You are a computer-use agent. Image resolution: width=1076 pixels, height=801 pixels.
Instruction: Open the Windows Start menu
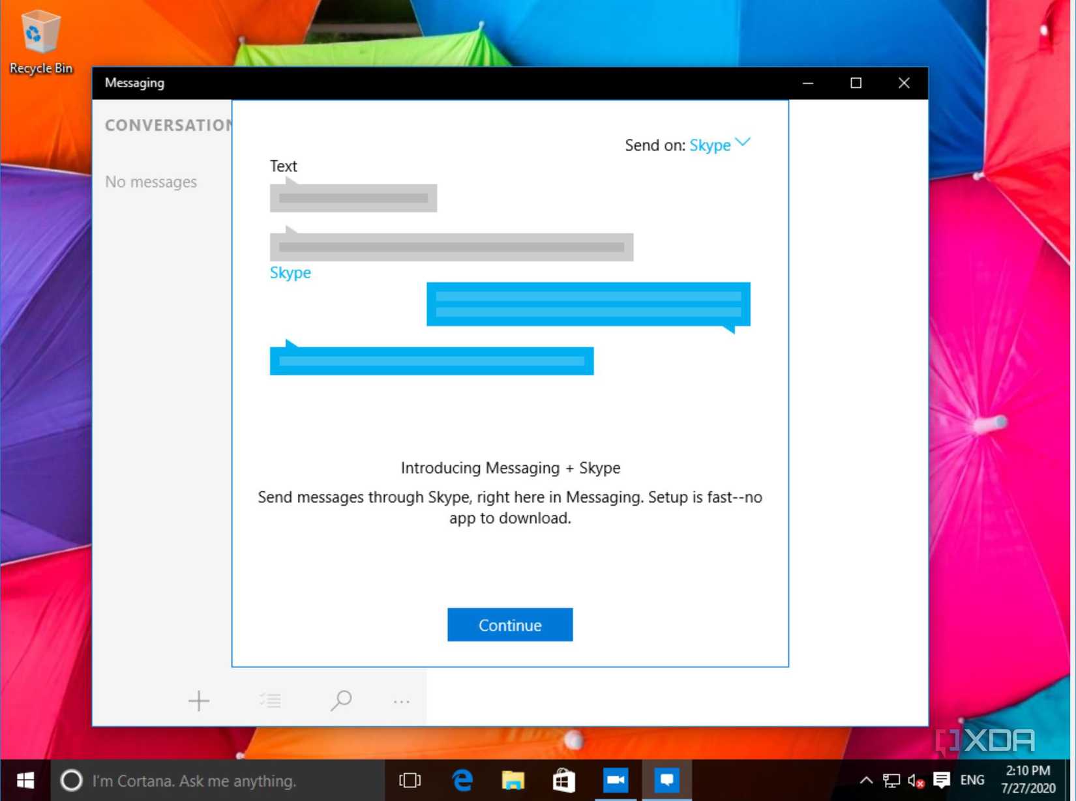(x=25, y=781)
